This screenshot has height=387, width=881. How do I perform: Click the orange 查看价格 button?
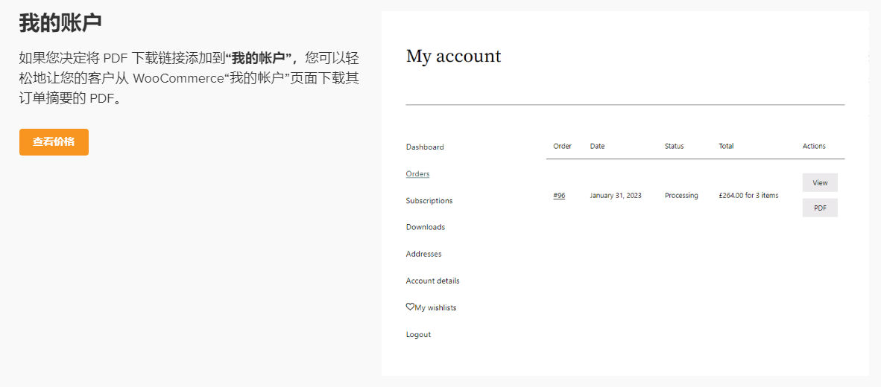click(54, 142)
